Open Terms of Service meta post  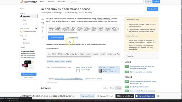point(142,42)
